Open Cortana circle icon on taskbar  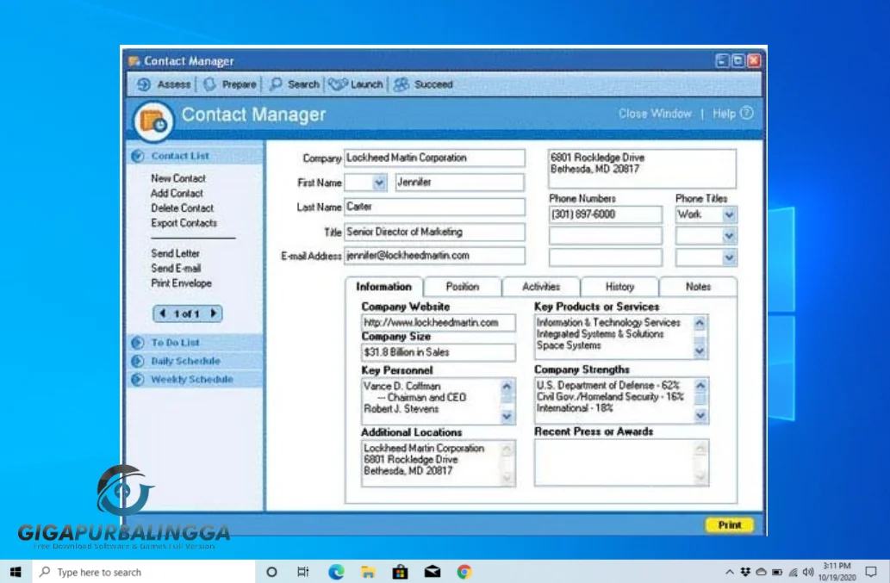click(271, 572)
